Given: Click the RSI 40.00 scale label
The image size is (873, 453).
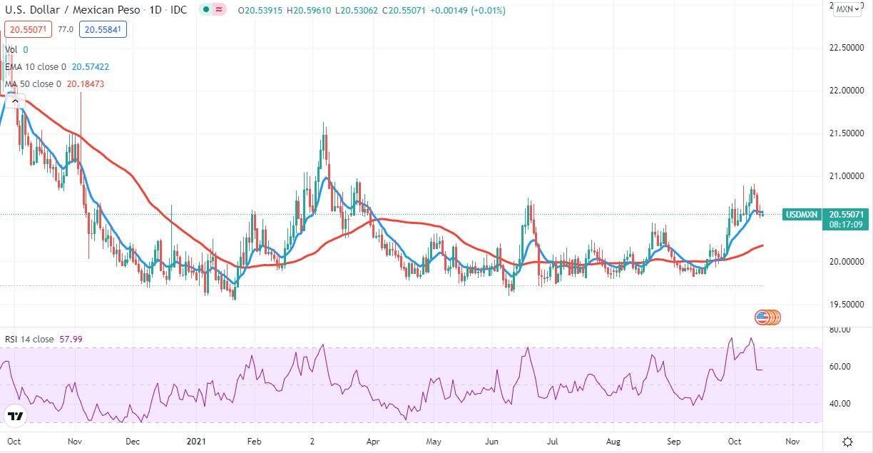Looking at the screenshot, I should tap(840, 404).
